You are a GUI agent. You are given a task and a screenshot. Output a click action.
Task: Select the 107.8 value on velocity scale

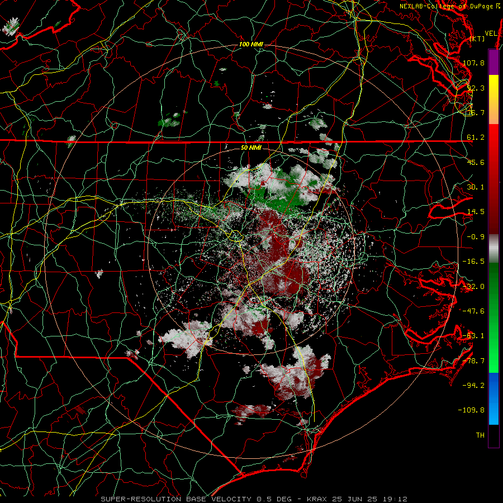[473, 63]
